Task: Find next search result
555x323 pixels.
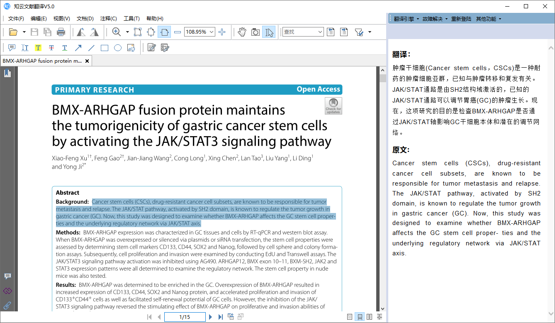Action: (344, 32)
